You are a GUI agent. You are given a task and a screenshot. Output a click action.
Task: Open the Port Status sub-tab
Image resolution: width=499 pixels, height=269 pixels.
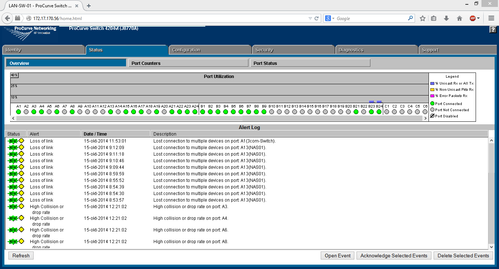coord(310,63)
